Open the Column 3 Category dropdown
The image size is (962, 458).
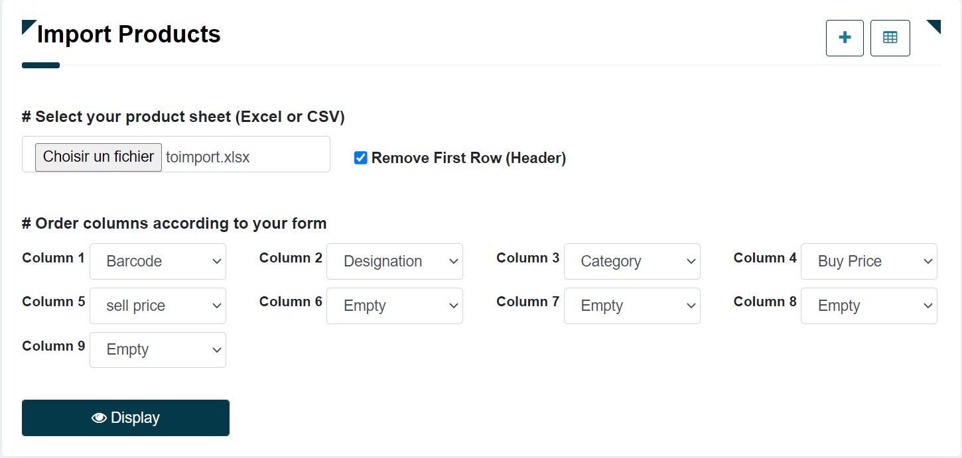point(632,261)
